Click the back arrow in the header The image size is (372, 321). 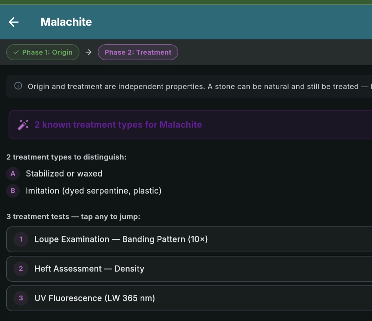(14, 22)
